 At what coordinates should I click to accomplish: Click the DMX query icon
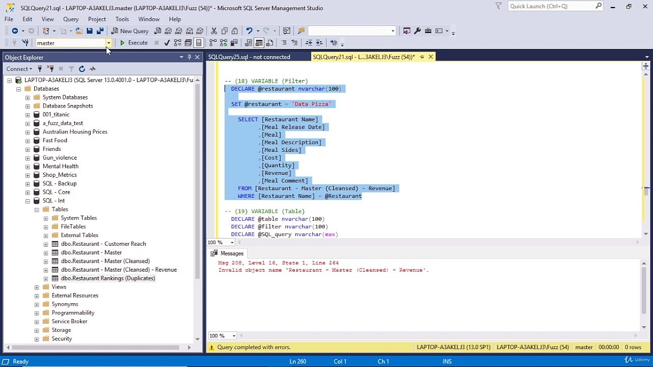coord(179,31)
